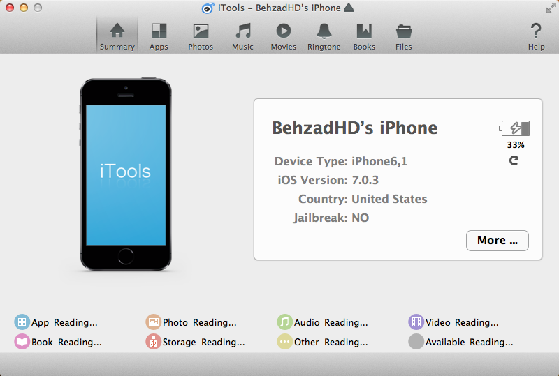Click the App storage legend icon
Viewport: 559px width, 376px height.
point(22,322)
